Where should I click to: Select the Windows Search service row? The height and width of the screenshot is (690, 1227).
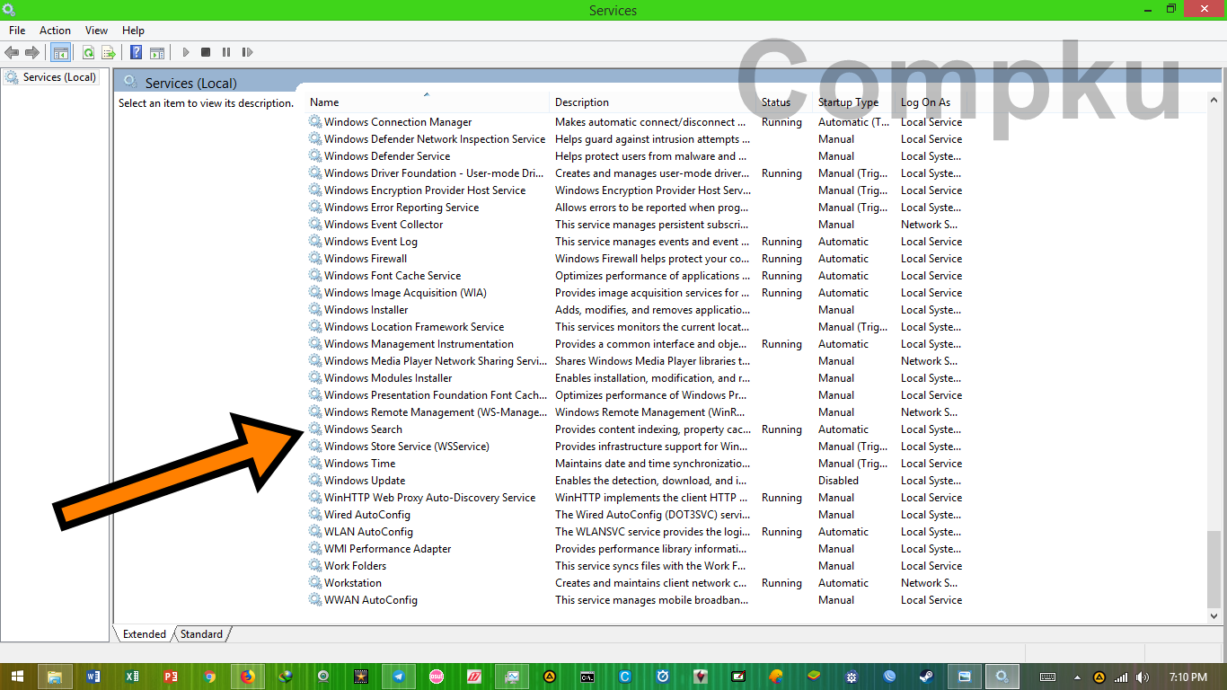pos(635,429)
